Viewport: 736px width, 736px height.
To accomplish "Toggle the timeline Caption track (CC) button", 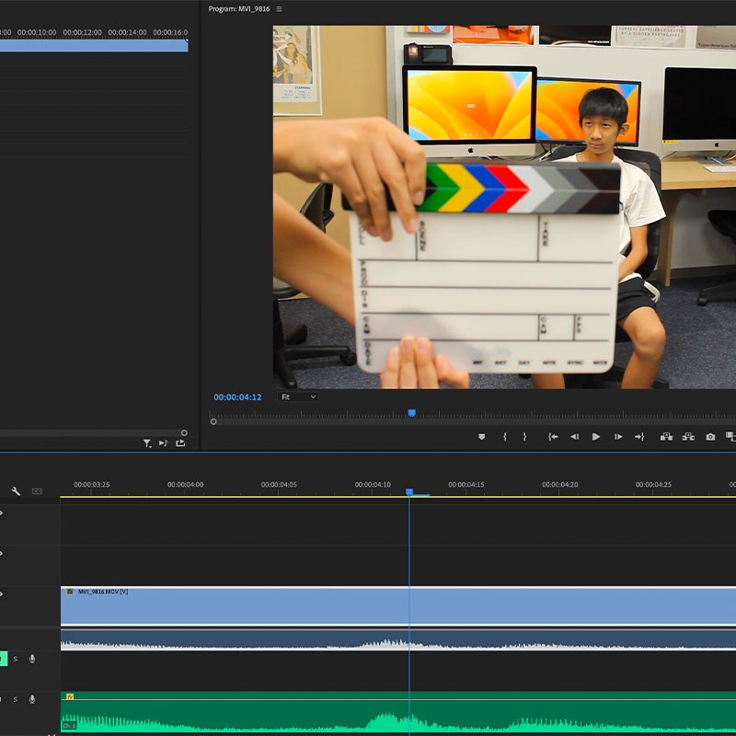I will (x=37, y=491).
